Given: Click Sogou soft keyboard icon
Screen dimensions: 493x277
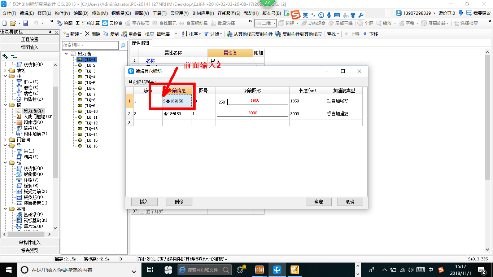Looking at the screenshot, I should (337, 15).
